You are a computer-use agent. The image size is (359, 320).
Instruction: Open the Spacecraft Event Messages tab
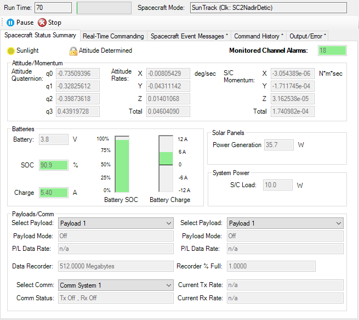pyautogui.click(x=189, y=36)
